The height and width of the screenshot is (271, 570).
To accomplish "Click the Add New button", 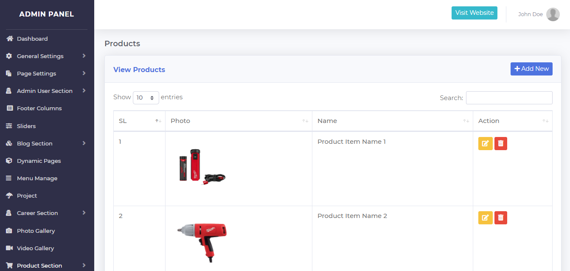I will pos(531,69).
